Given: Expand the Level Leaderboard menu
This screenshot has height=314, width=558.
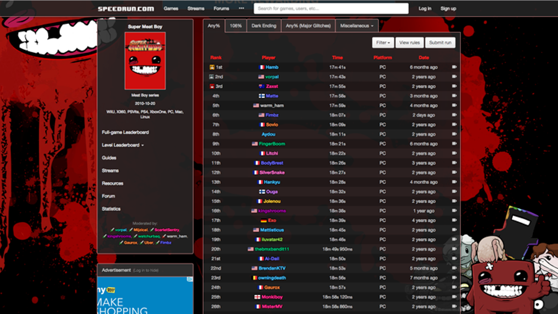Looking at the screenshot, I should (x=123, y=145).
